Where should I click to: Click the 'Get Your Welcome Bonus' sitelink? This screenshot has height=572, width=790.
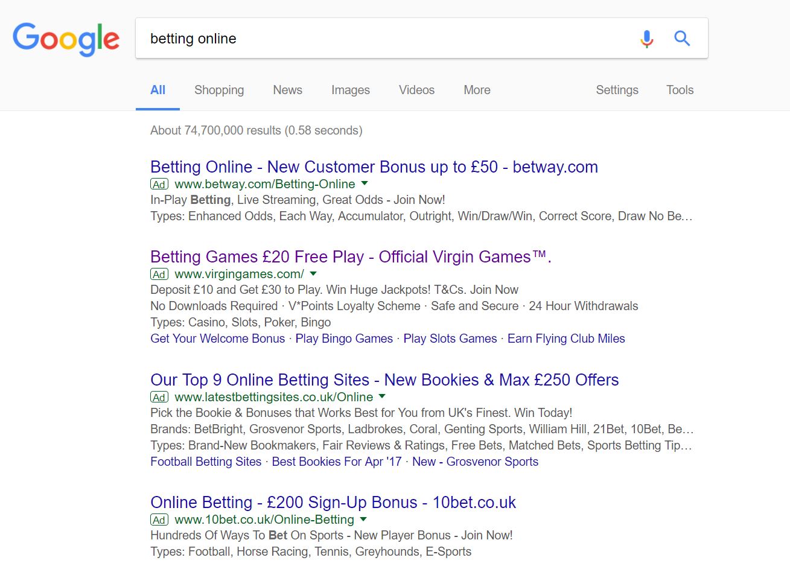click(217, 338)
